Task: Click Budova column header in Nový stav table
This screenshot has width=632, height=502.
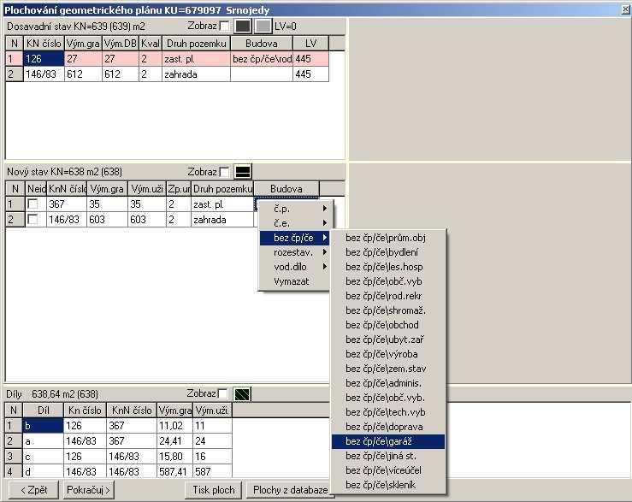Action: 286,189
